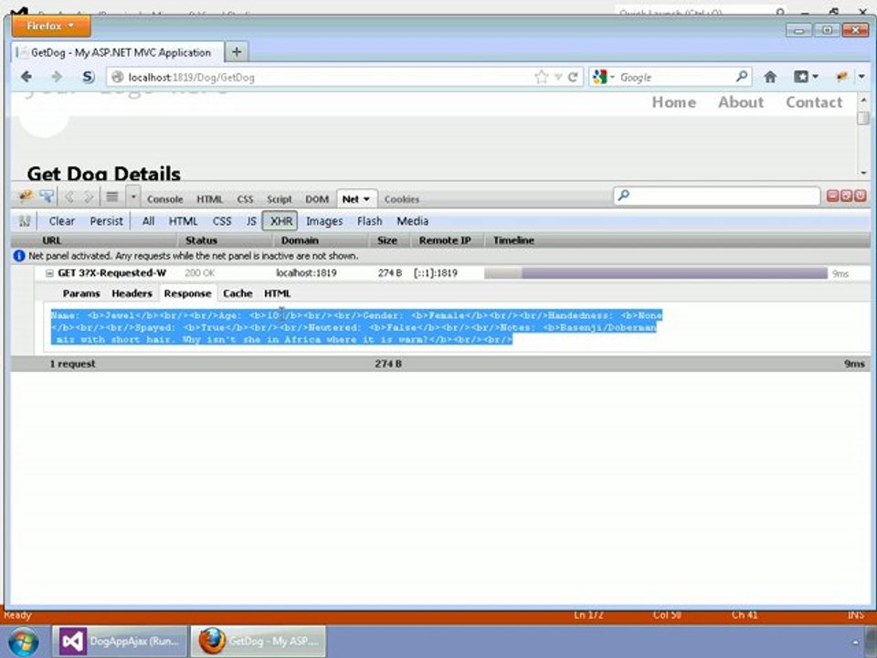Filter Net requests to HTML
The image size is (877, 658).
184,221
